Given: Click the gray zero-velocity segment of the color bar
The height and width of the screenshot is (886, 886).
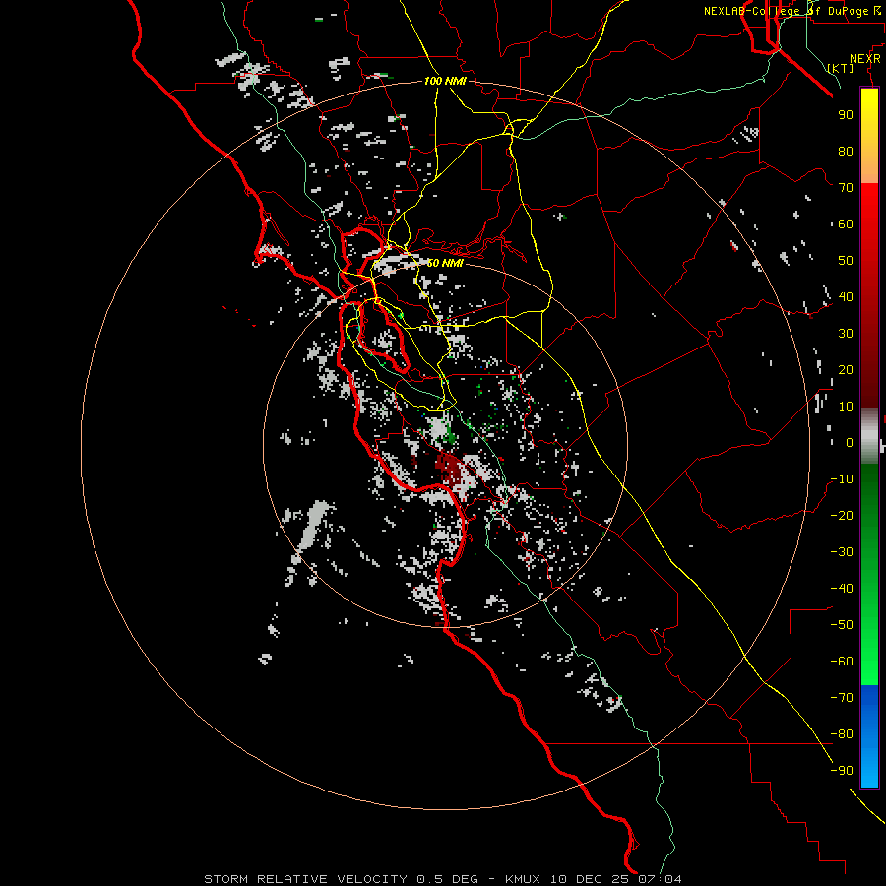Looking at the screenshot, I should point(869,436).
